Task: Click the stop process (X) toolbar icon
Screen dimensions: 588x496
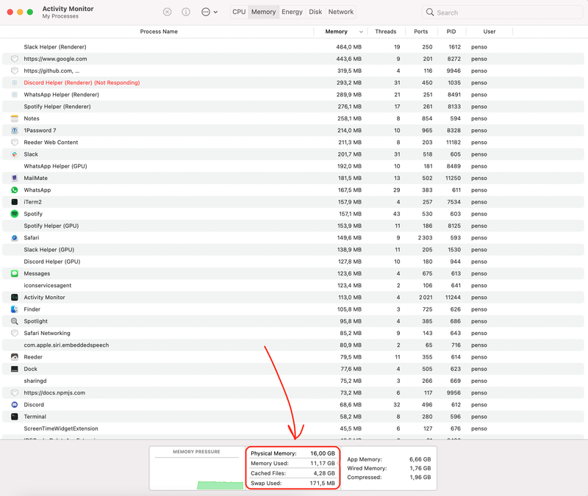Action: pos(168,12)
